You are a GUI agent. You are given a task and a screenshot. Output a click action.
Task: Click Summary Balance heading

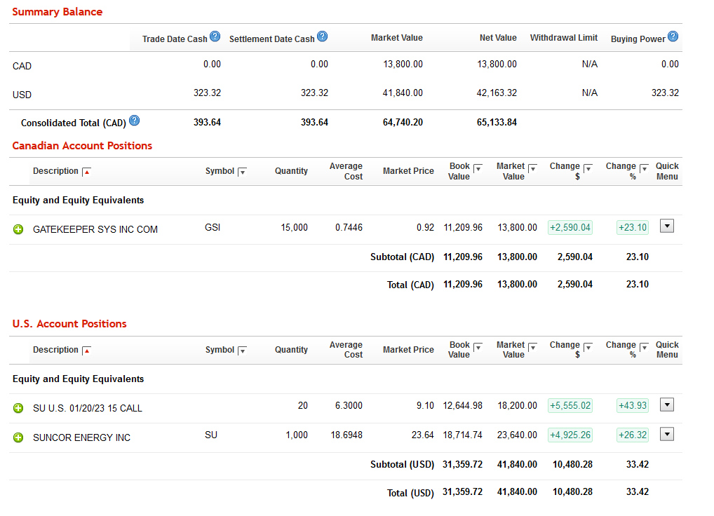coord(57,12)
